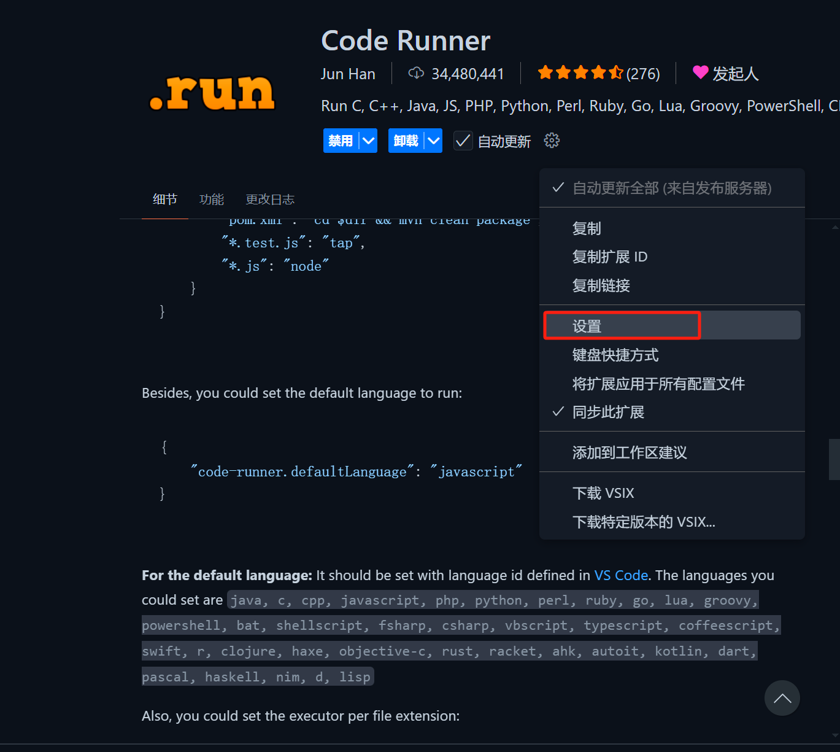The height and width of the screenshot is (752, 840).
Task: Click the 'For the default language:' bold text
Action: tap(227, 575)
